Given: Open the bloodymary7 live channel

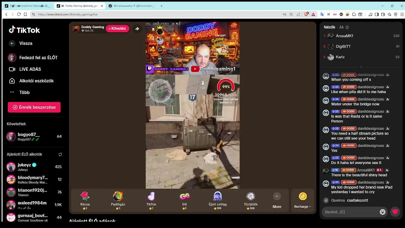Looking at the screenshot, I should point(34,180).
